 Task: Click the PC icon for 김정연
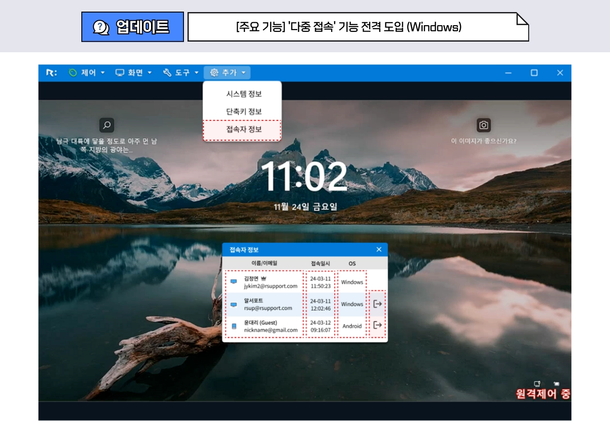tap(233, 282)
